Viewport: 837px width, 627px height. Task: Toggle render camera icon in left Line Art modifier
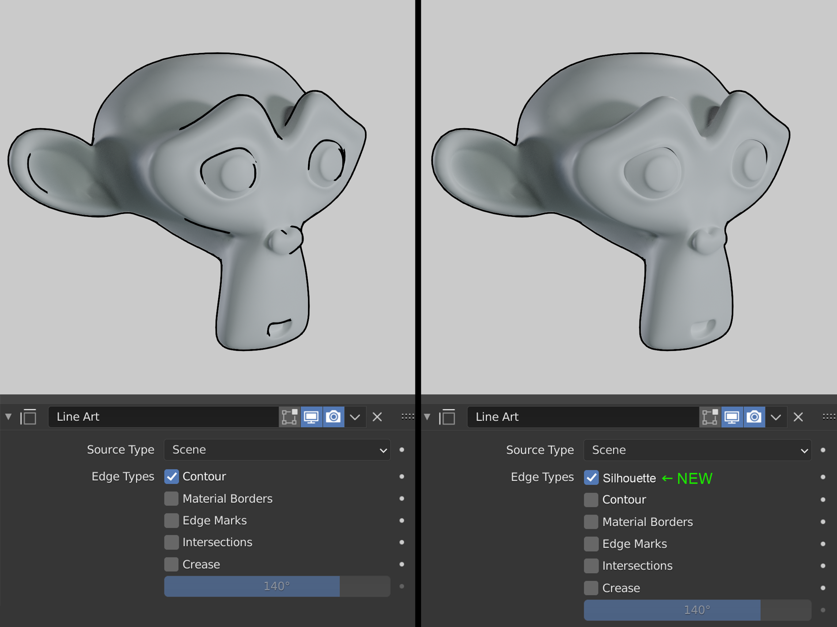point(333,417)
